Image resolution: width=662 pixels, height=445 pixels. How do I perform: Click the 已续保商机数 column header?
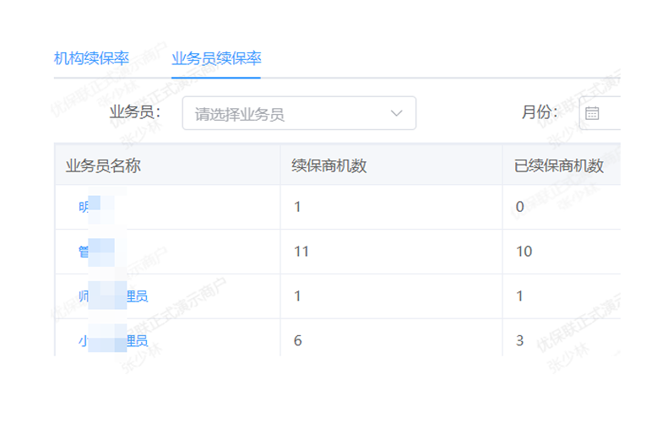coord(559,166)
